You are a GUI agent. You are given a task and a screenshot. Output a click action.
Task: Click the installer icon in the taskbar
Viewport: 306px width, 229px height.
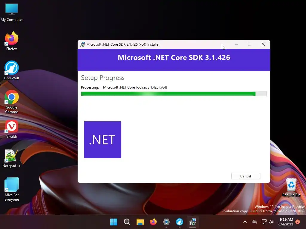pos(193,222)
